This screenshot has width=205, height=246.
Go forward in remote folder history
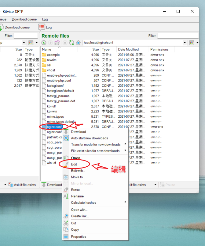50,43
